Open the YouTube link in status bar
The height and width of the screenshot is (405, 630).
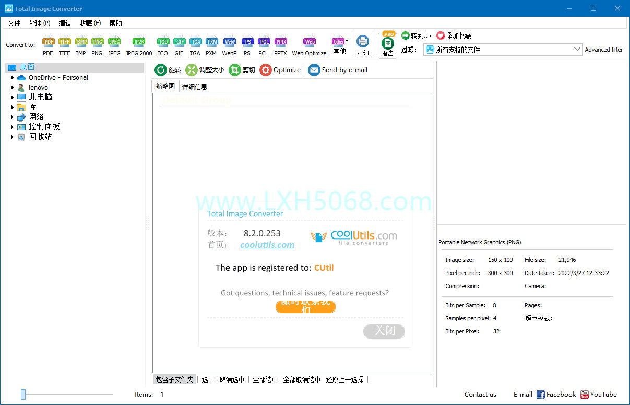click(x=599, y=395)
